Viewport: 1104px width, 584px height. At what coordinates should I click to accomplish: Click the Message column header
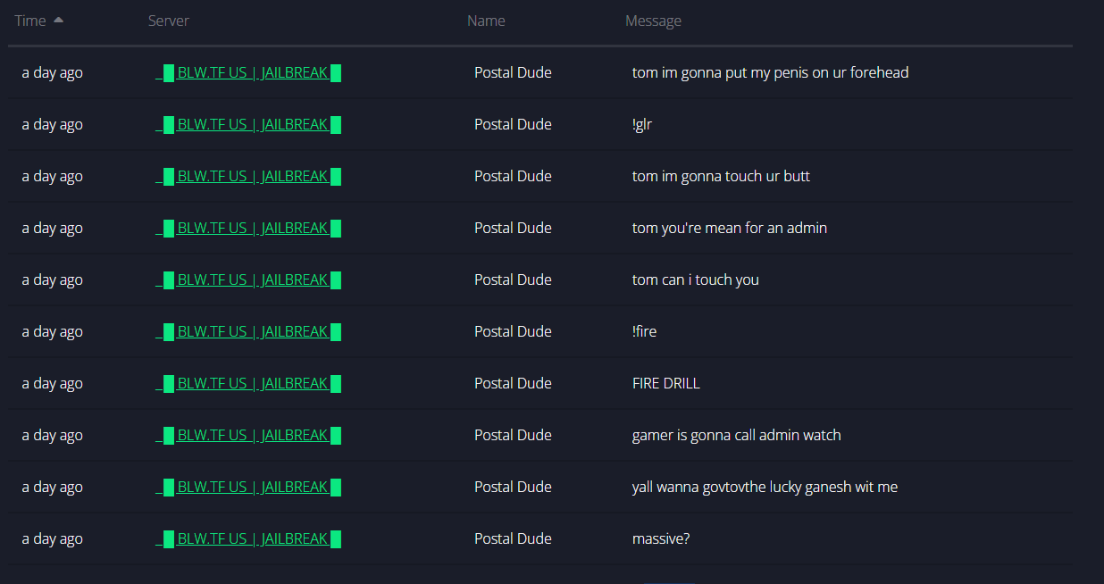(x=653, y=21)
